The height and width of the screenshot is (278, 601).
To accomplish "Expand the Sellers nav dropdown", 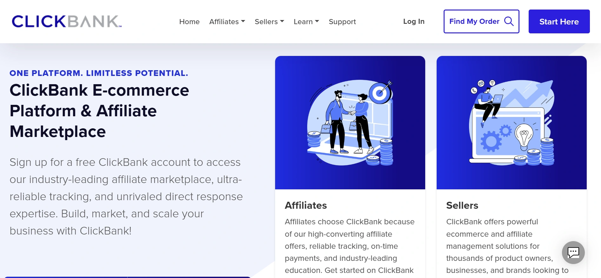I will 269,22.
